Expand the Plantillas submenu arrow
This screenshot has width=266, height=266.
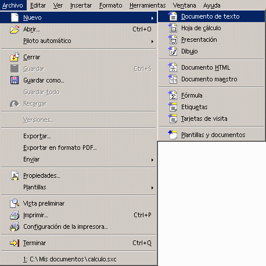152,188
